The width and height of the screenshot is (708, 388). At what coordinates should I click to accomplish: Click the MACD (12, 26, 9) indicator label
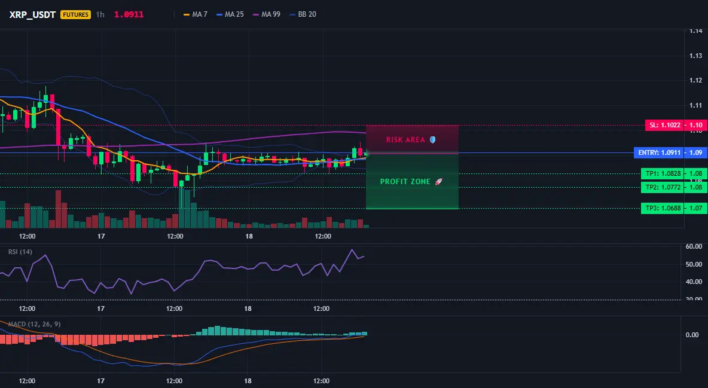coord(34,324)
